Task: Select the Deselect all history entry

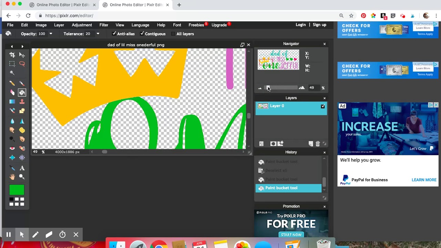Action: (288, 170)
